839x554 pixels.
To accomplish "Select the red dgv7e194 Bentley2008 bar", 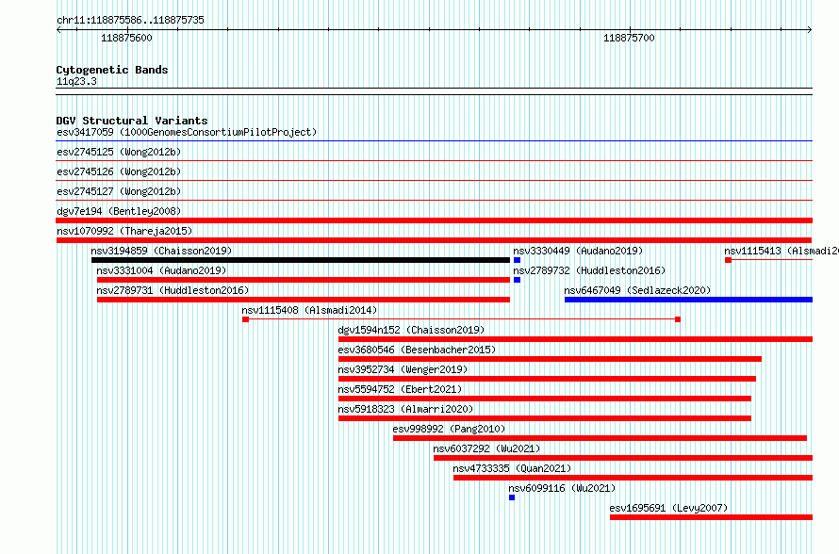I will click(x=435, y=220).
